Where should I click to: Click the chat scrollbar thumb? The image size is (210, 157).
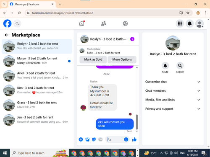(x=137, y=122)
